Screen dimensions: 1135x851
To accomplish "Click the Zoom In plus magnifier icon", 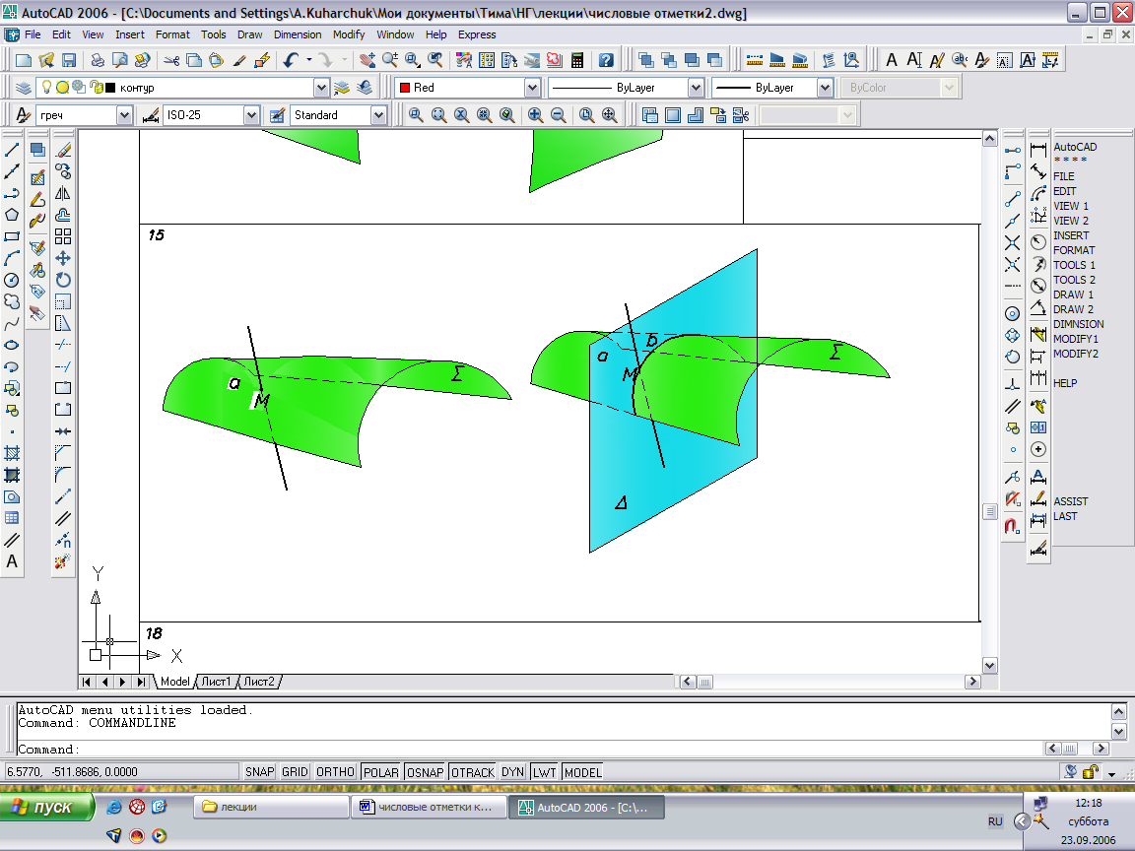I will tap(535, 115).
